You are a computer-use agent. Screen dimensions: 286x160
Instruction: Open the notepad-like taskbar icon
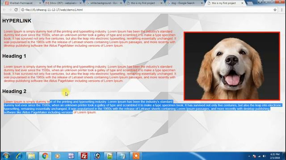click(x=123, y=156)
